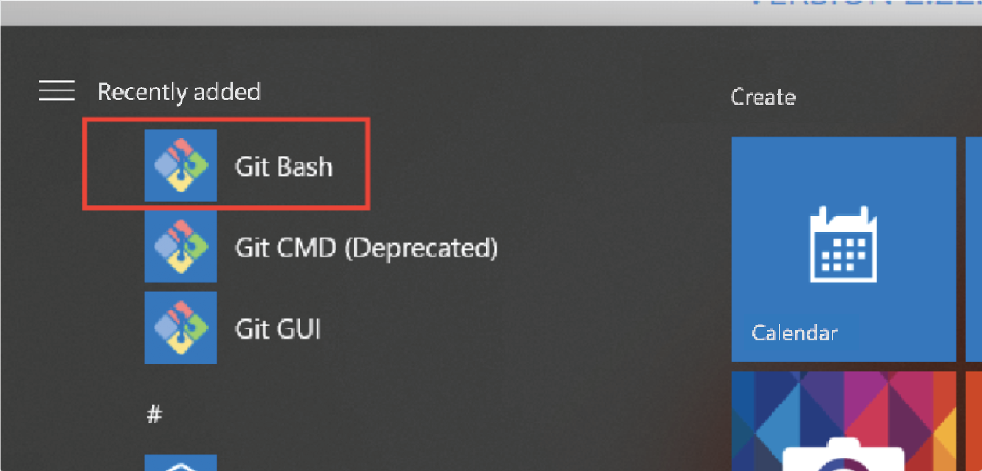
Task: Launch Git GUI from its icon
Action: [181, 328]
